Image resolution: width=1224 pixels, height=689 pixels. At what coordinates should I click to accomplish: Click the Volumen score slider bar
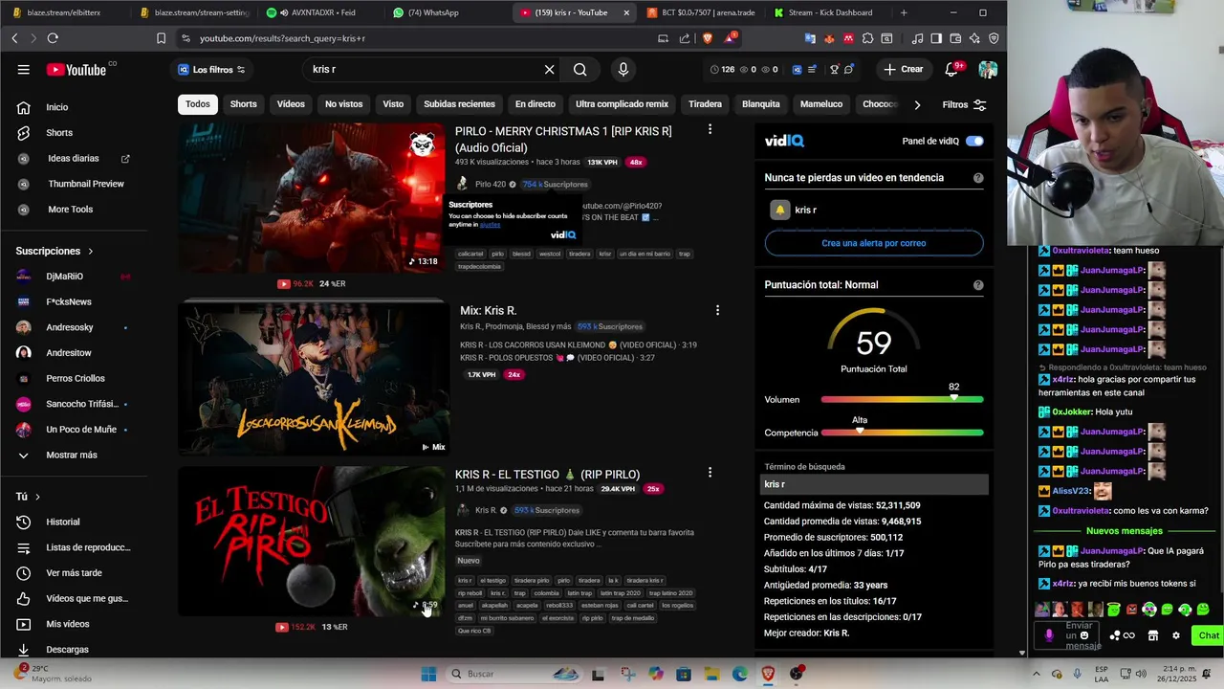coord(902,399)
